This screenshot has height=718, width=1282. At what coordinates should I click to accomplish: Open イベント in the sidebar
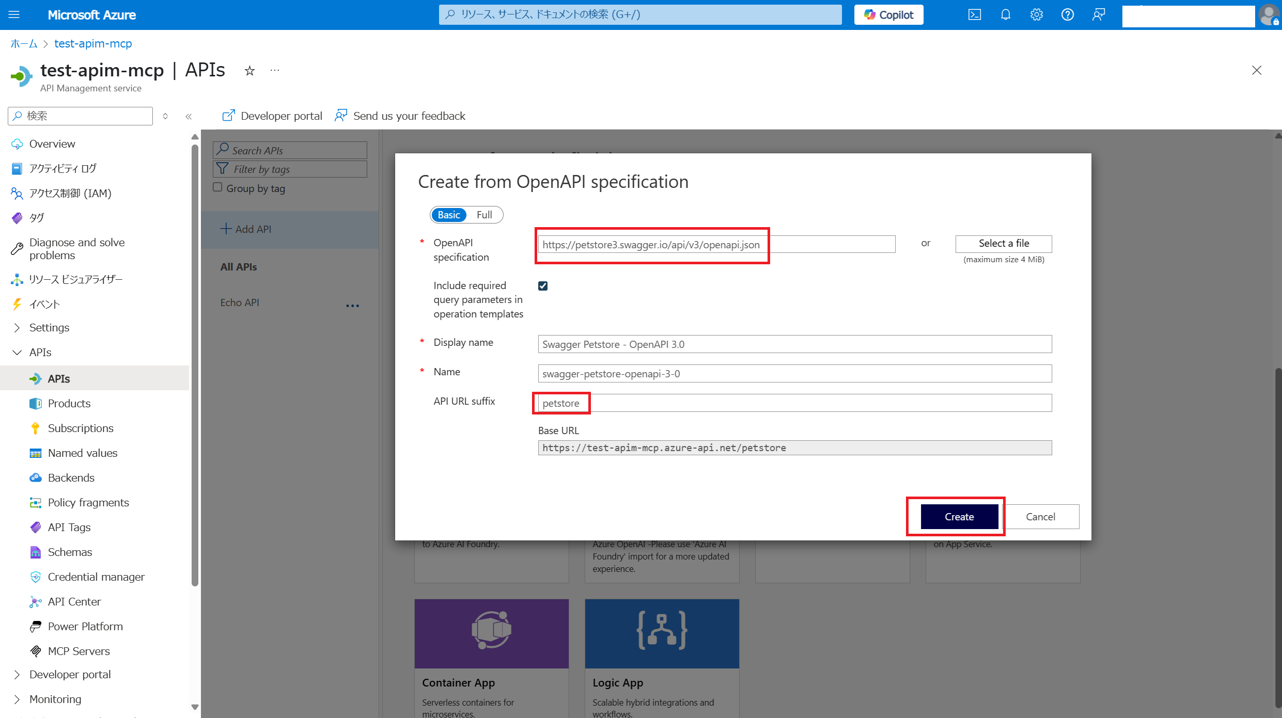point(44,304)
